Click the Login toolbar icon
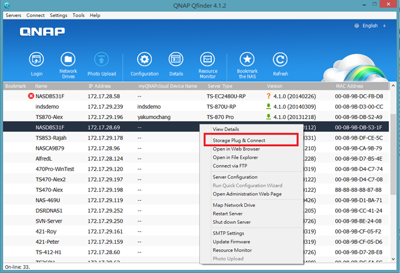Viewport: 400px width, 273px height. (36, 59)
